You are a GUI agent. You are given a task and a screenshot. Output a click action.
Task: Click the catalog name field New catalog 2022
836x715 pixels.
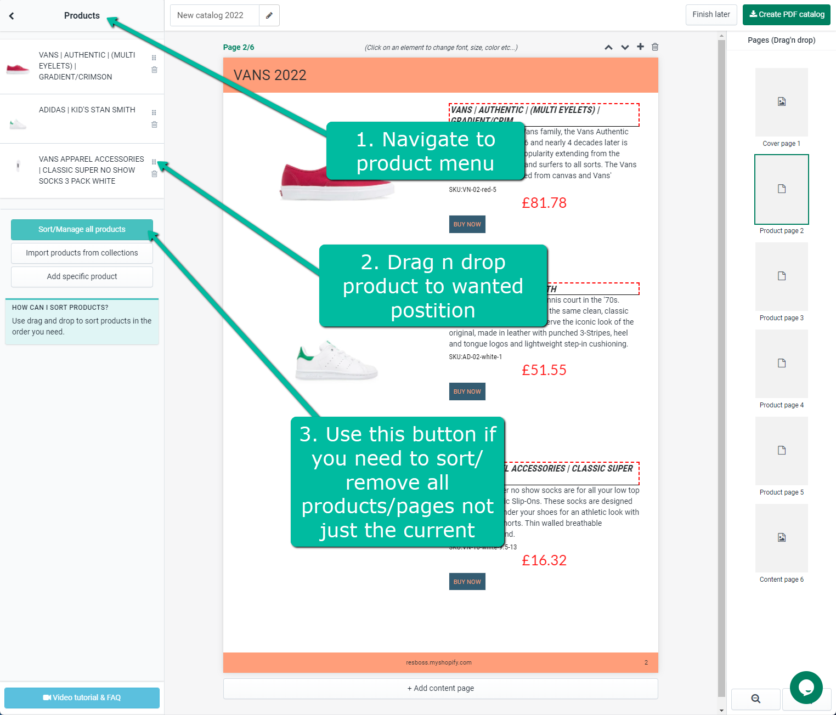point(214,15)
